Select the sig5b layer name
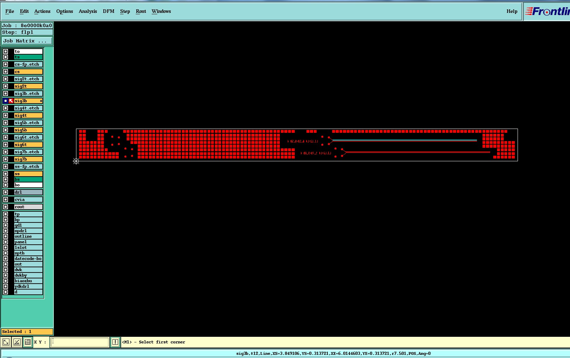 28,130
